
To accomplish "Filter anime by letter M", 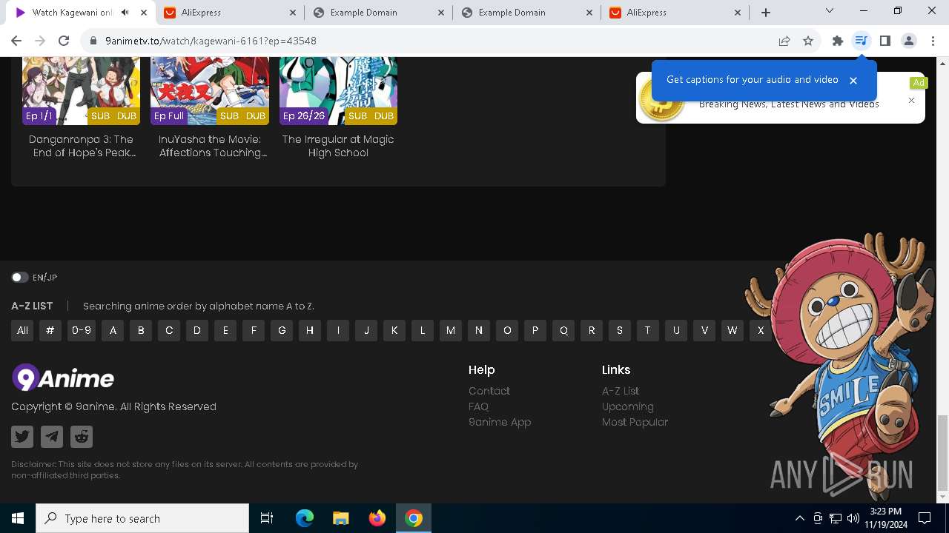I will coord(451,330).
